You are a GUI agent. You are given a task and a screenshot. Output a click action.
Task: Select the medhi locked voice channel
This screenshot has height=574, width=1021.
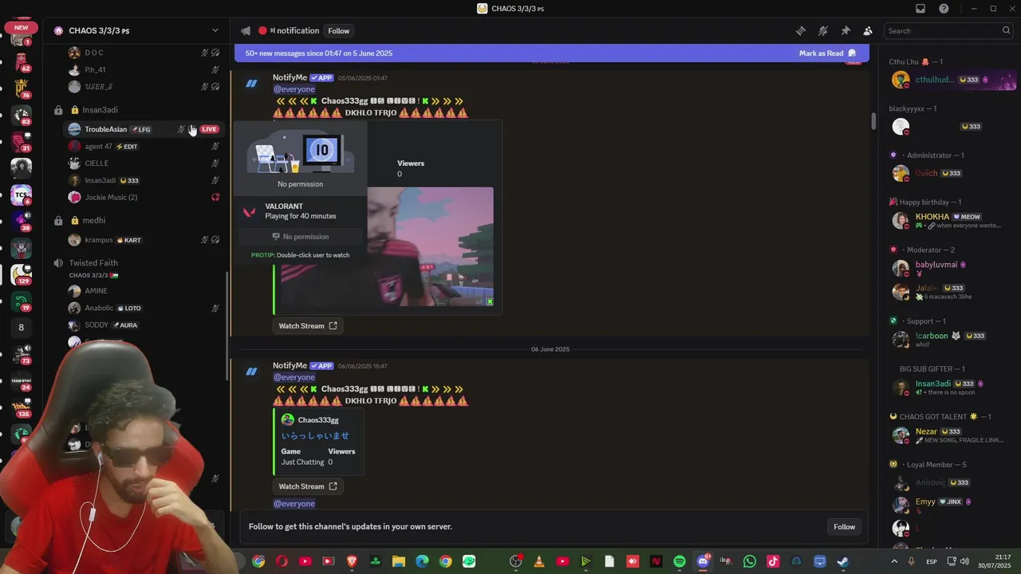93,220
